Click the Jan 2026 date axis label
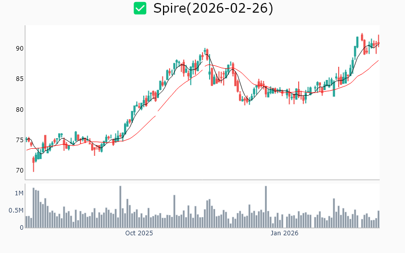 [284, 234]
